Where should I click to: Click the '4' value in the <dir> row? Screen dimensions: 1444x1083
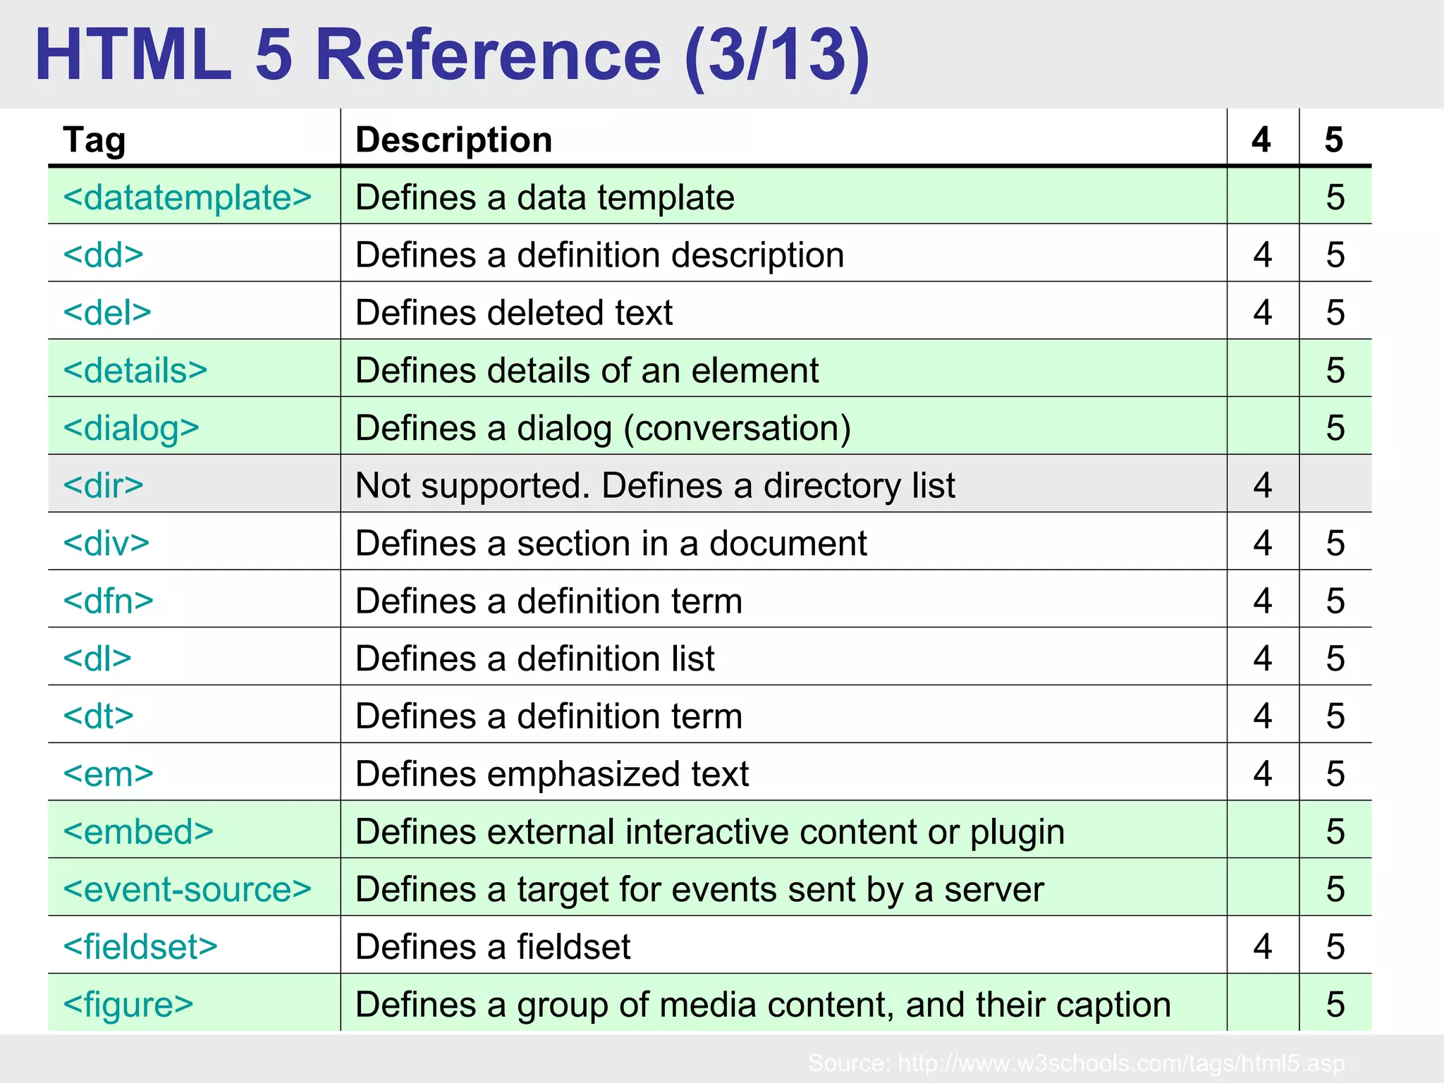tap(1263, 486)
